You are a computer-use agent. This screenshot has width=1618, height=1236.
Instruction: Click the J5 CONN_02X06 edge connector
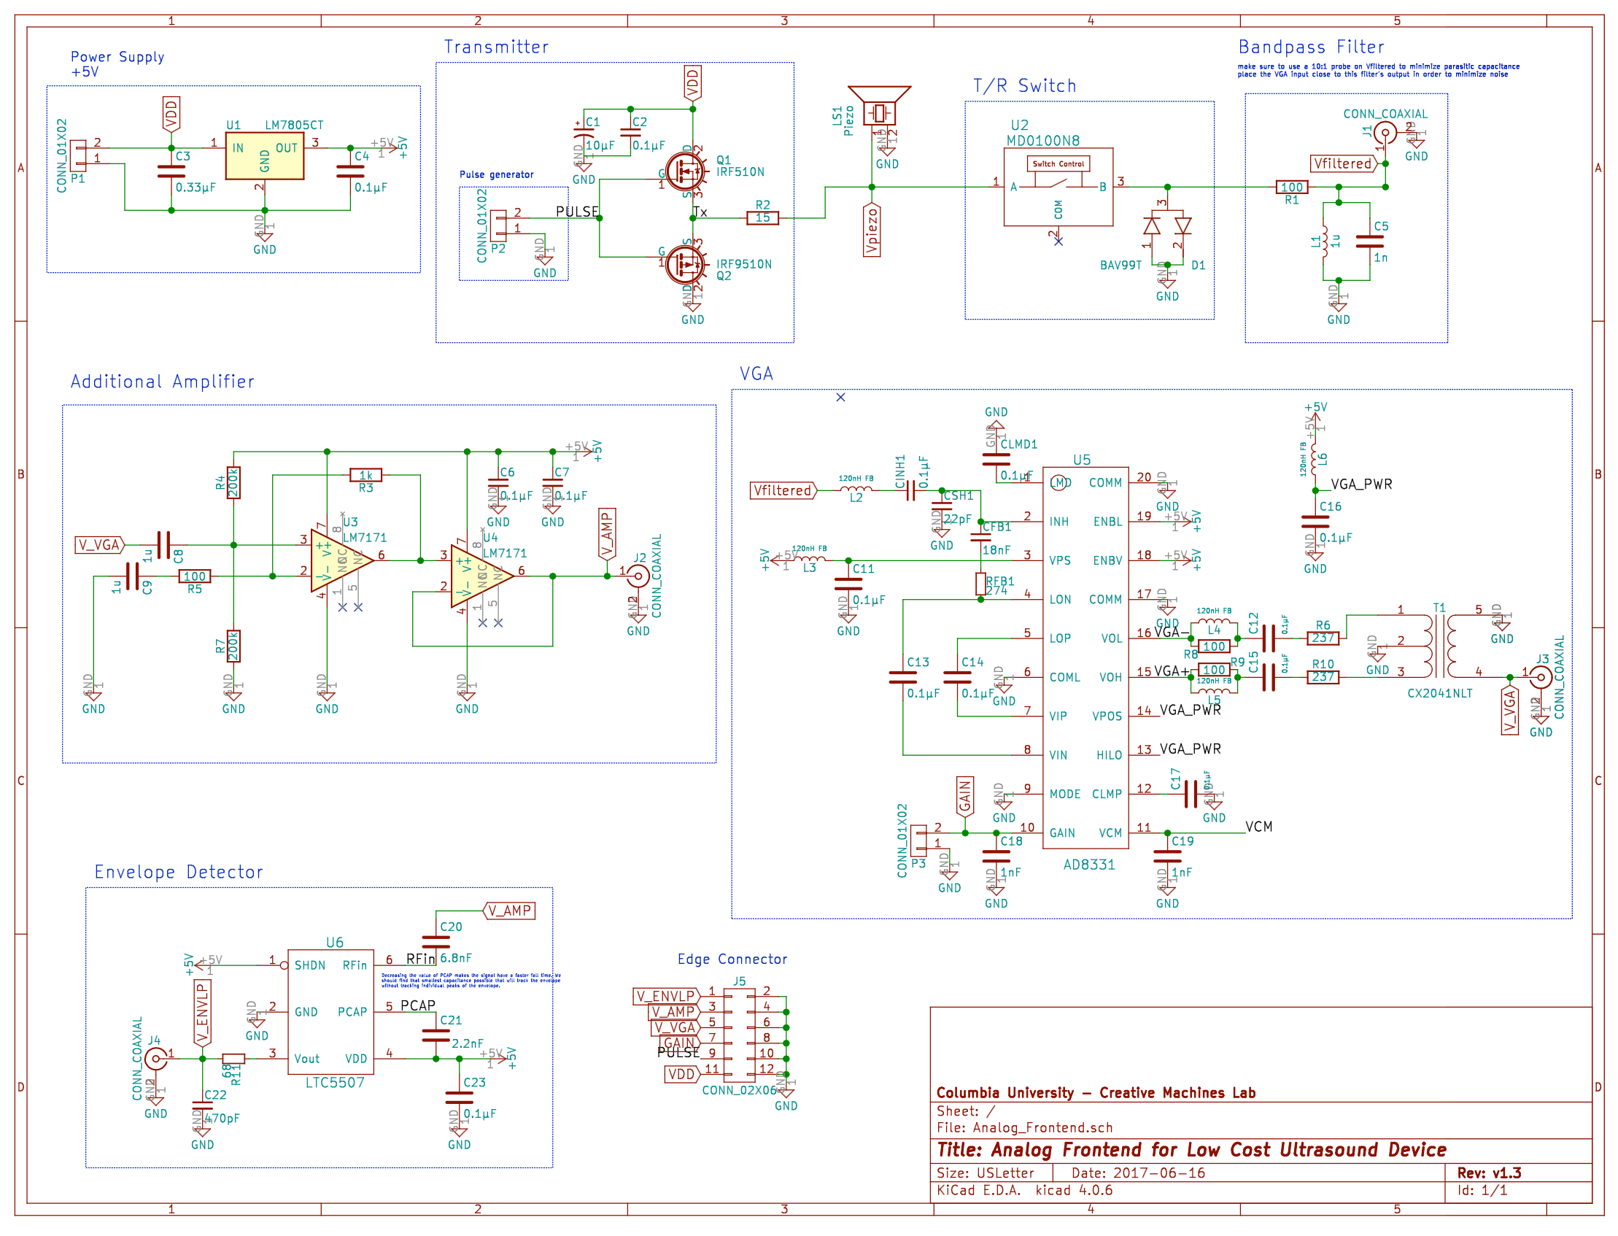pos(739,1035)
